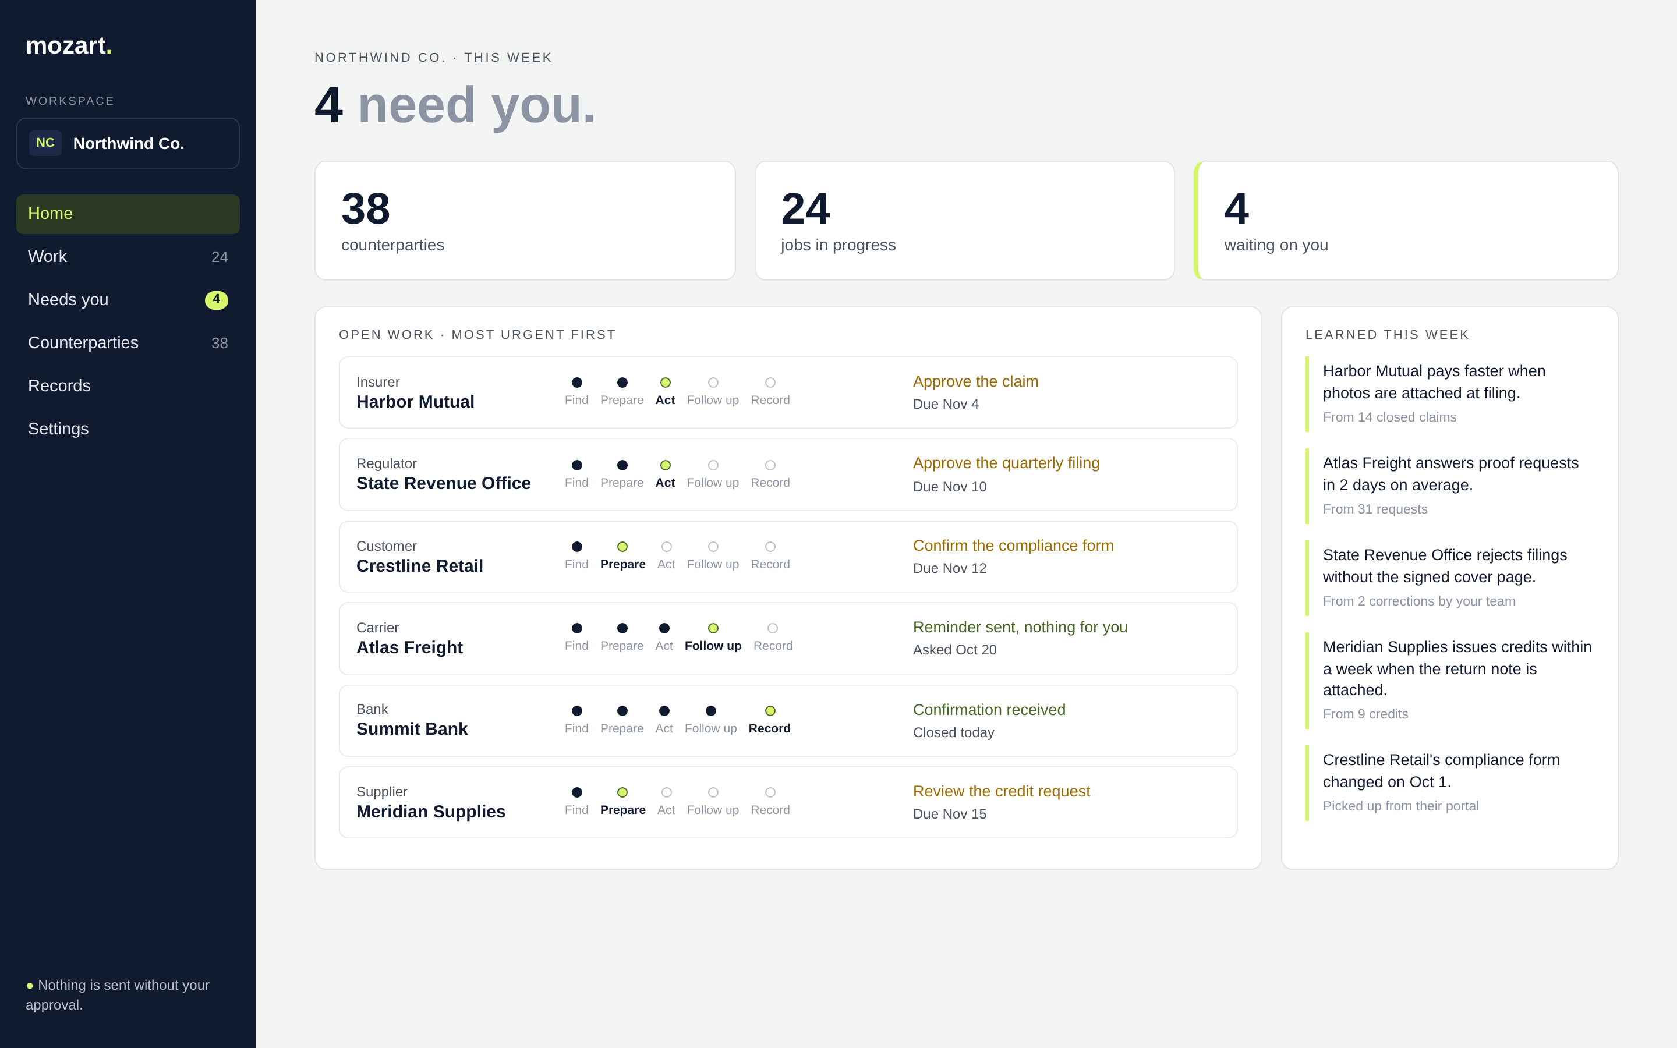Open the Home page in sidebar
Image resolution: width=1677 pixels, height=1048 pixels.
click(x=128, y=214)
